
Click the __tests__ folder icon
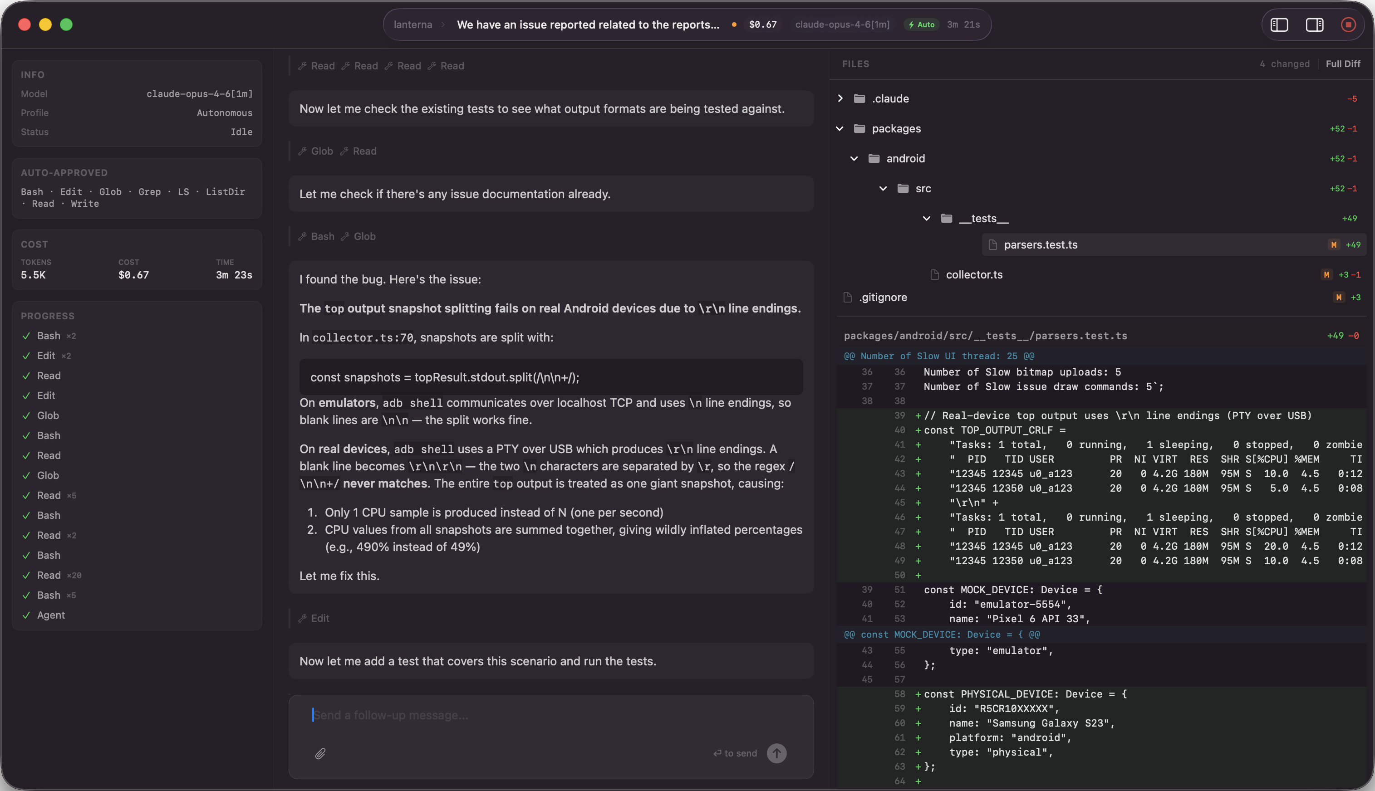[x=946, y=218]
